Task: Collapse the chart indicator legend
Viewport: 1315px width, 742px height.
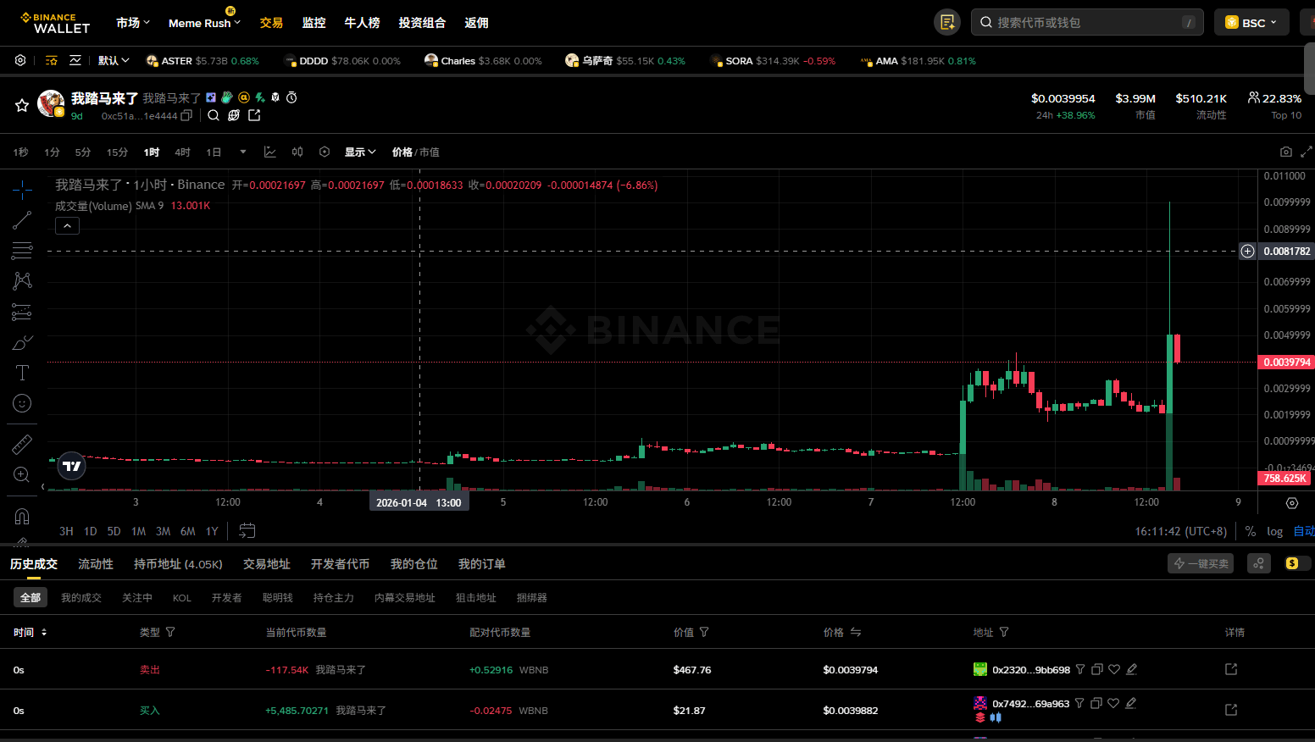Action: click(x=67, y=225)
